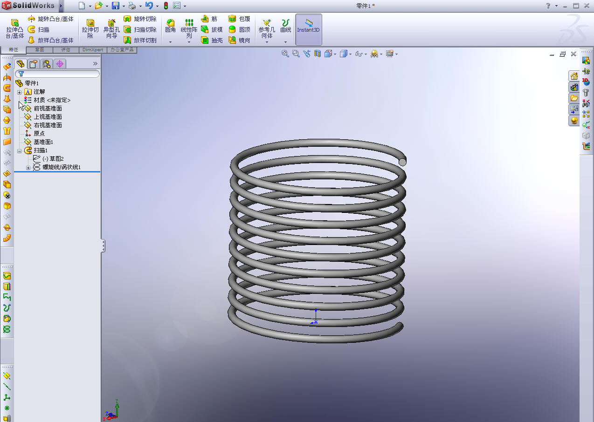The width and height of the screenshot is (594, 422).
Task: Click the 线性阵列 linear pattern tool
Action: tap(189, 28)
